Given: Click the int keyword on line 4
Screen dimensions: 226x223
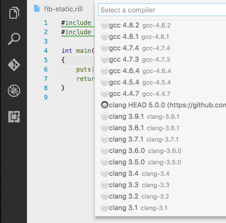Looking at the screenshot, I should click(x=67, y=51).
